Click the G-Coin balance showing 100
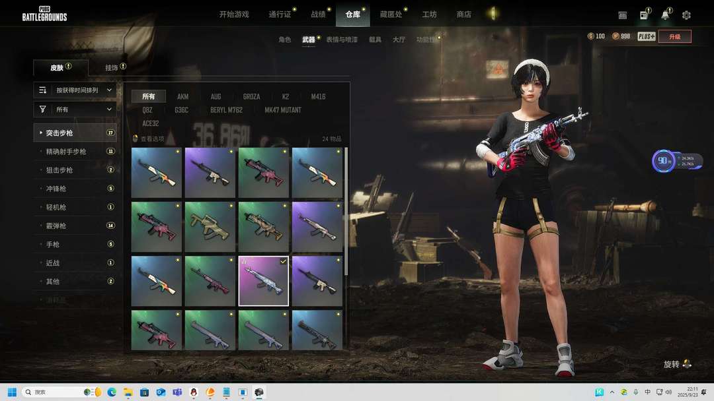This screenshot has width=714, height=401. pos(596,36)
